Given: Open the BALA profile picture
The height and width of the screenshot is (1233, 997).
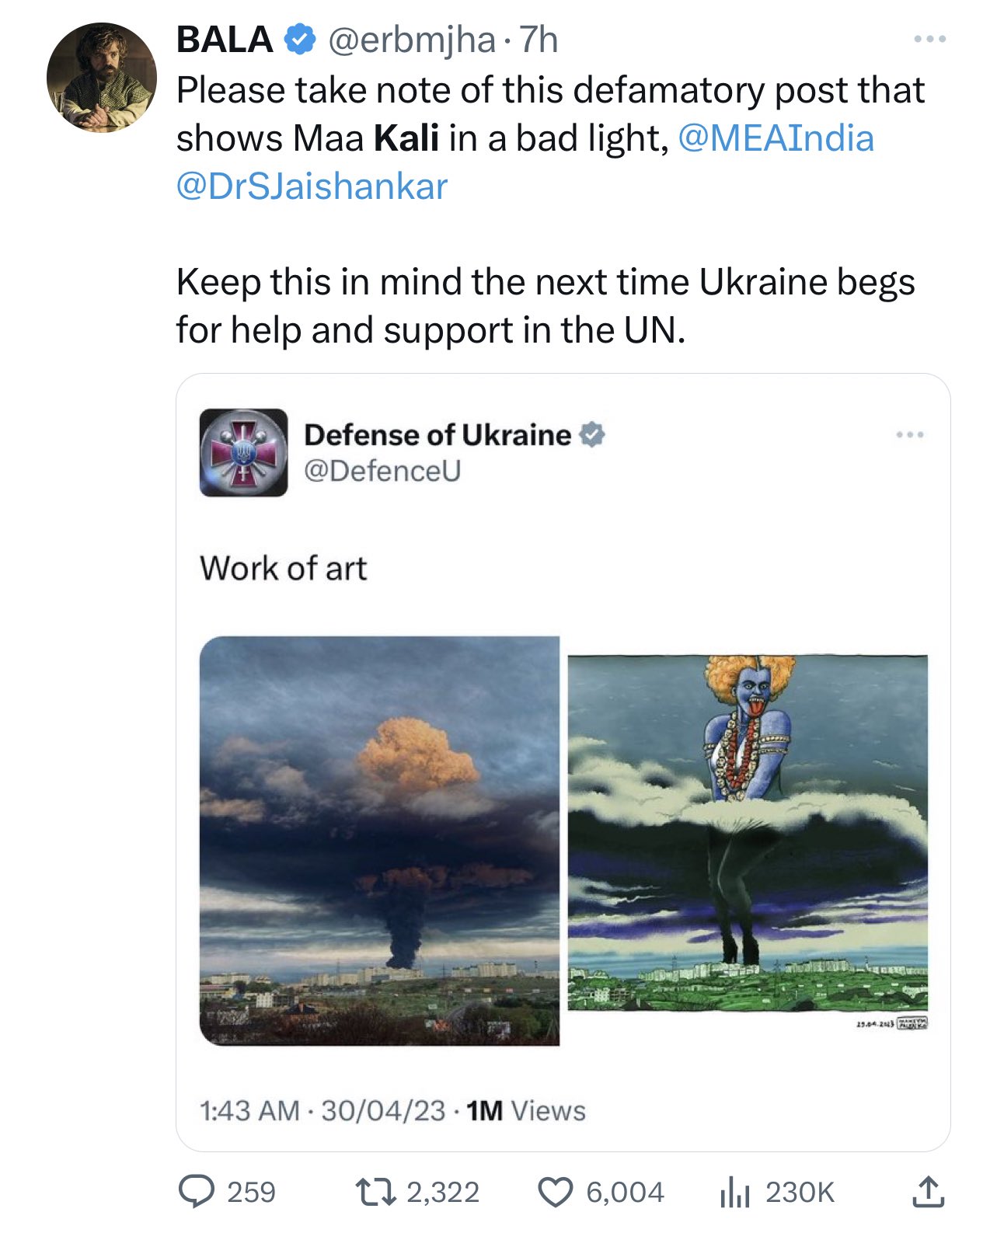Looking at the screenshot, I should click(102, 77).
